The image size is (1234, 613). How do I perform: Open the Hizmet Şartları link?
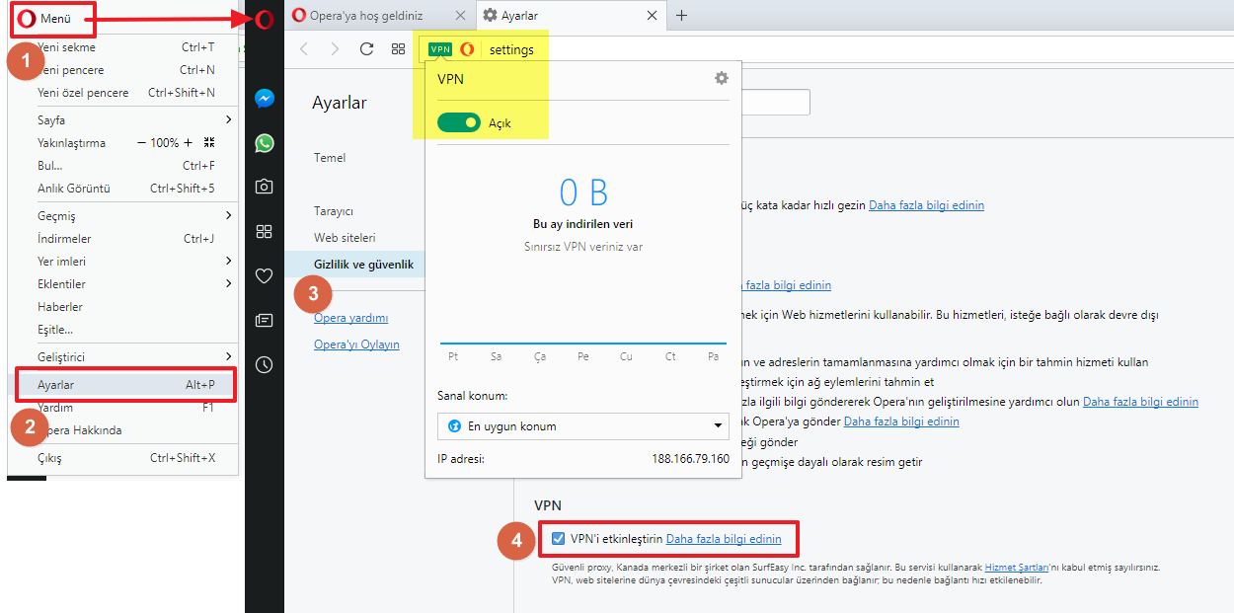1016,568
